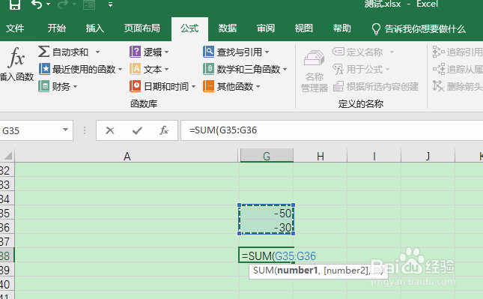Click cell G36 containing -30
Viewport: 483px width, 299px height.
click(266, 226)
